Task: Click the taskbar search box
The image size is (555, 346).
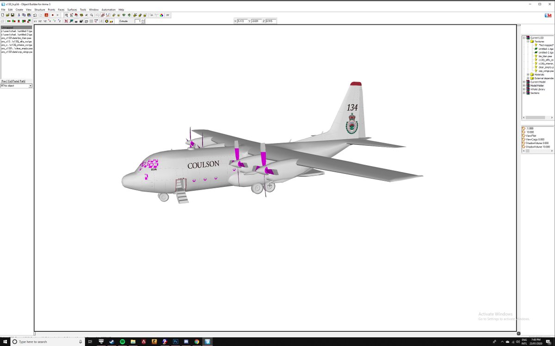Action: point(49,342)
